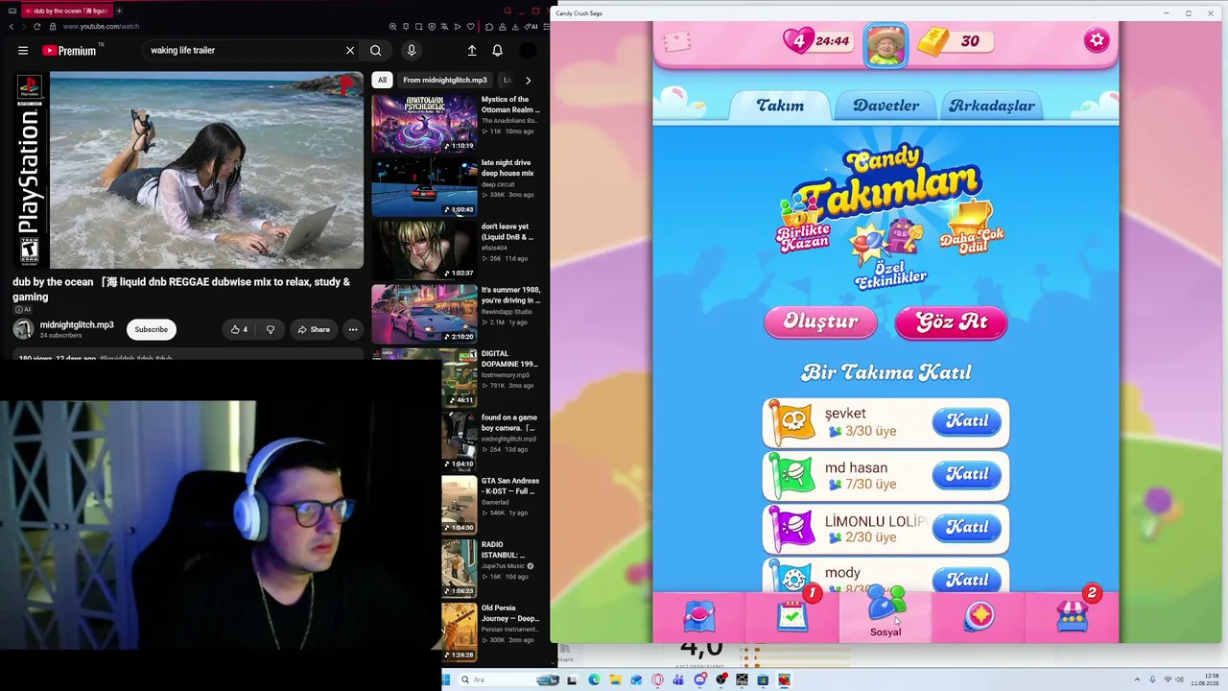Open Old Persia Journey video title

(x=510, y=613)
